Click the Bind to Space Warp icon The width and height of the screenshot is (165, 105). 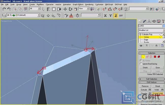(26, 9)
